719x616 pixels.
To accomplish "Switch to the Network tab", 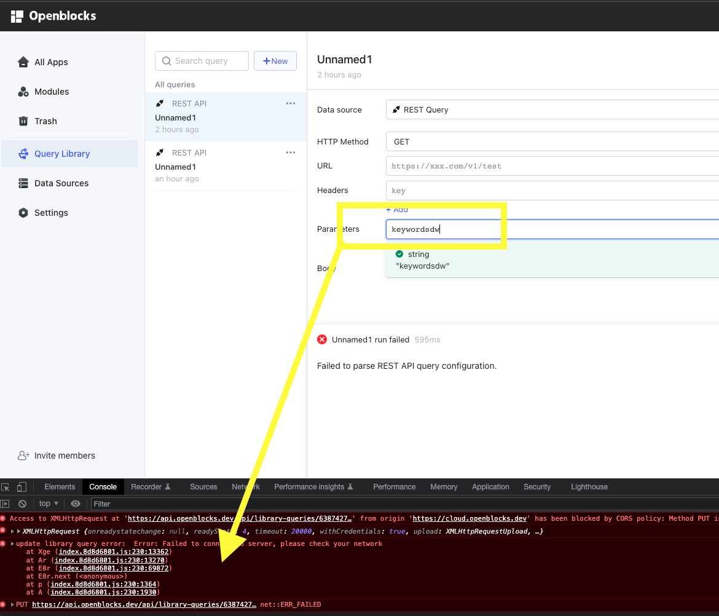I will click(246, 486).
